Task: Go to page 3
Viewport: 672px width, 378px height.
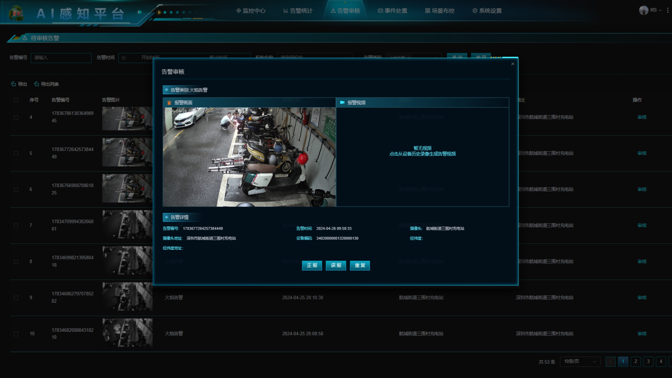Action: 648,362
